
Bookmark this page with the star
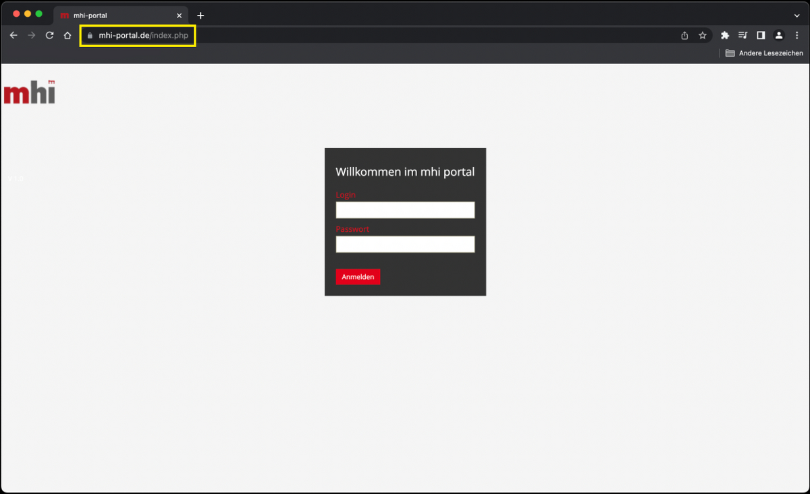click(x=703, y=36)
